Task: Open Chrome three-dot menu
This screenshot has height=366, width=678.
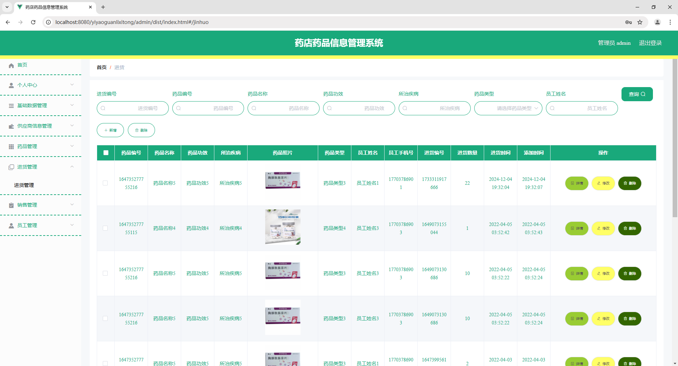Action: (x=670, y=22)
